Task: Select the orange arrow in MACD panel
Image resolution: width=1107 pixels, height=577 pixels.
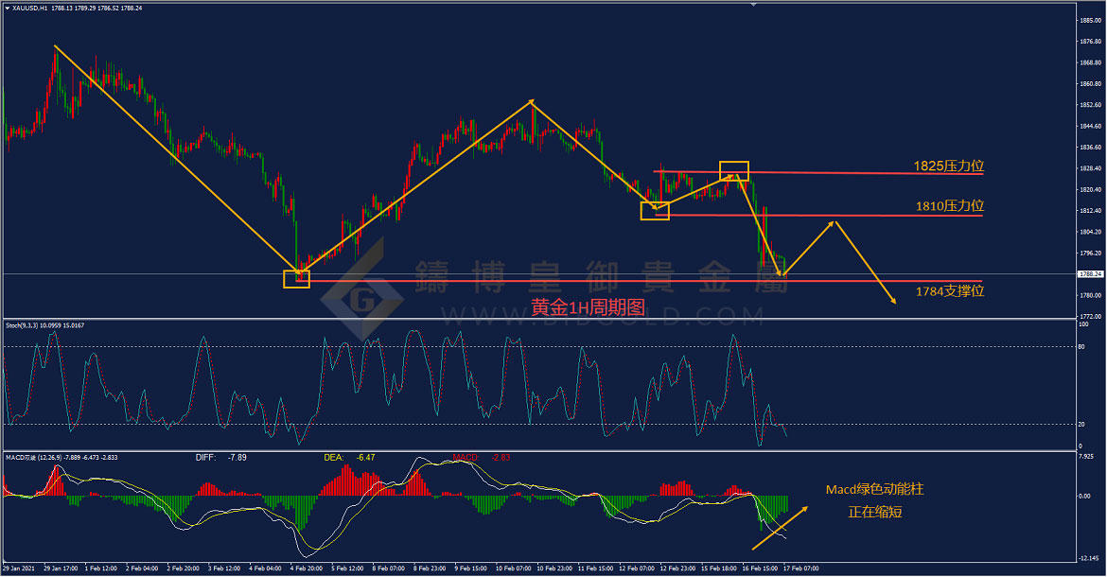Action: click(x=781, y=528)
